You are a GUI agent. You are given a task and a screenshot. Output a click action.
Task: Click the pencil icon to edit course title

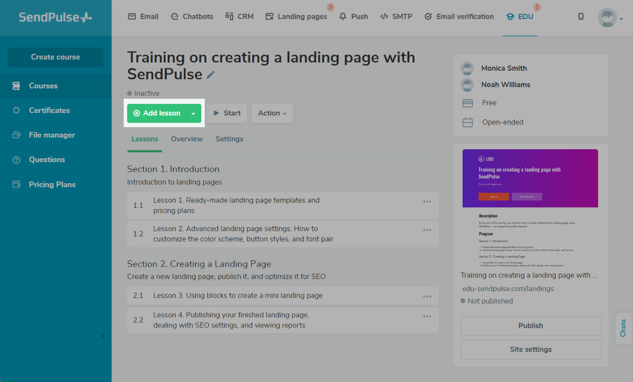[x=210, y=75]
